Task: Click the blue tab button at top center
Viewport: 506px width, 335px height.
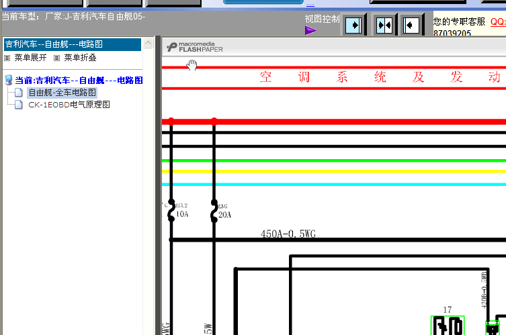Action: (x=263, y=2)
